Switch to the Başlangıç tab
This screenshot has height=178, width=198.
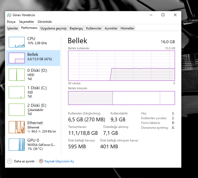[76, 28]
